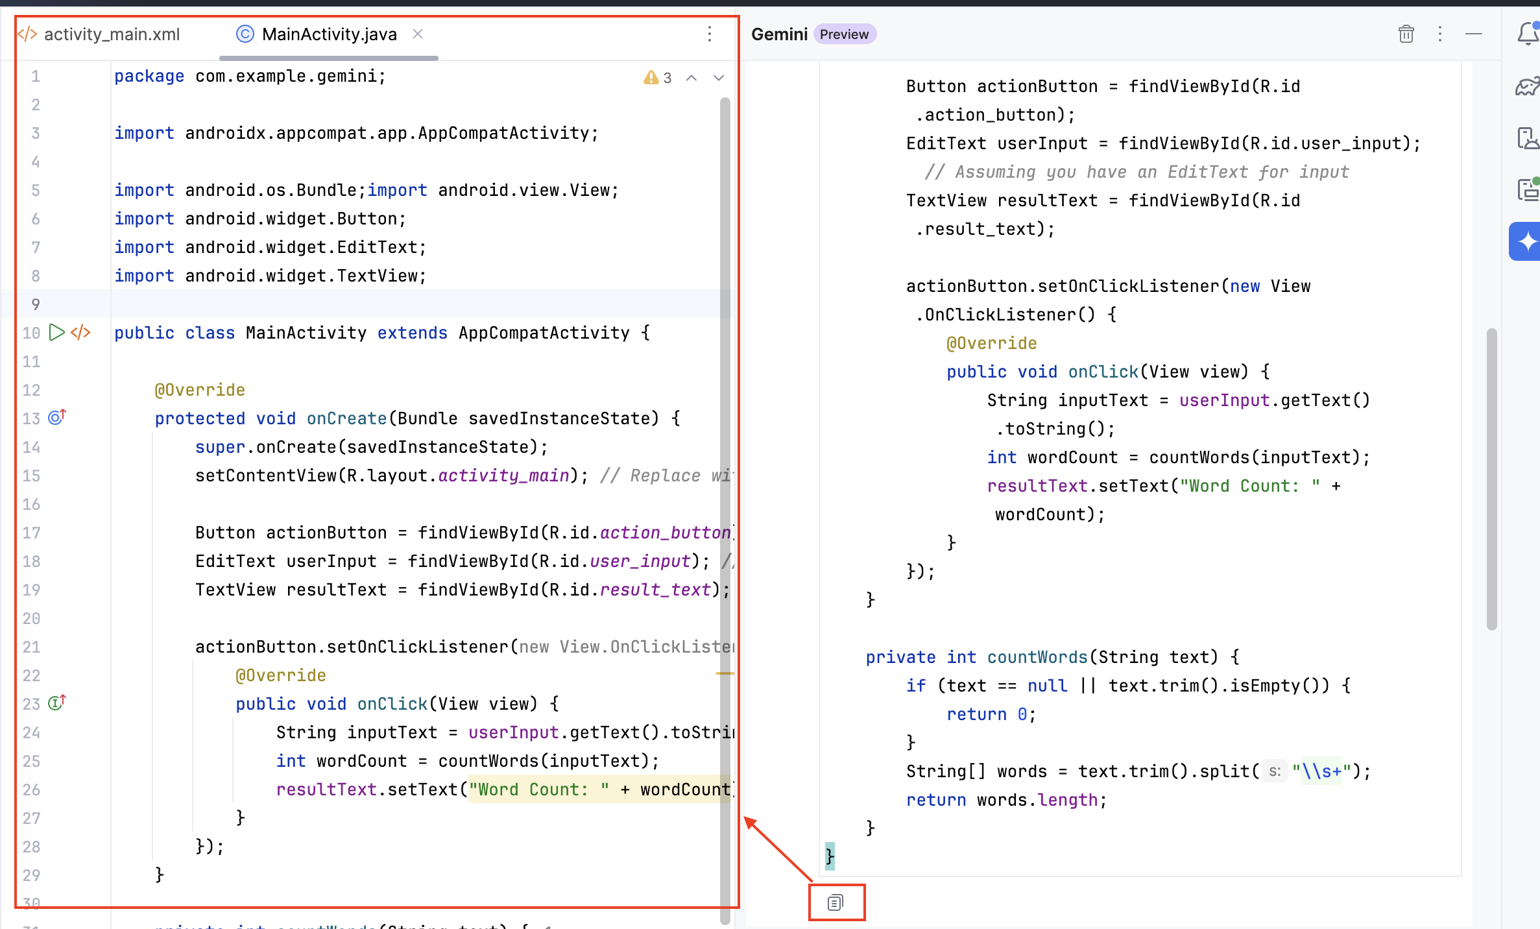Clear Gemini chat with the trash icon

coord(1406,34)
